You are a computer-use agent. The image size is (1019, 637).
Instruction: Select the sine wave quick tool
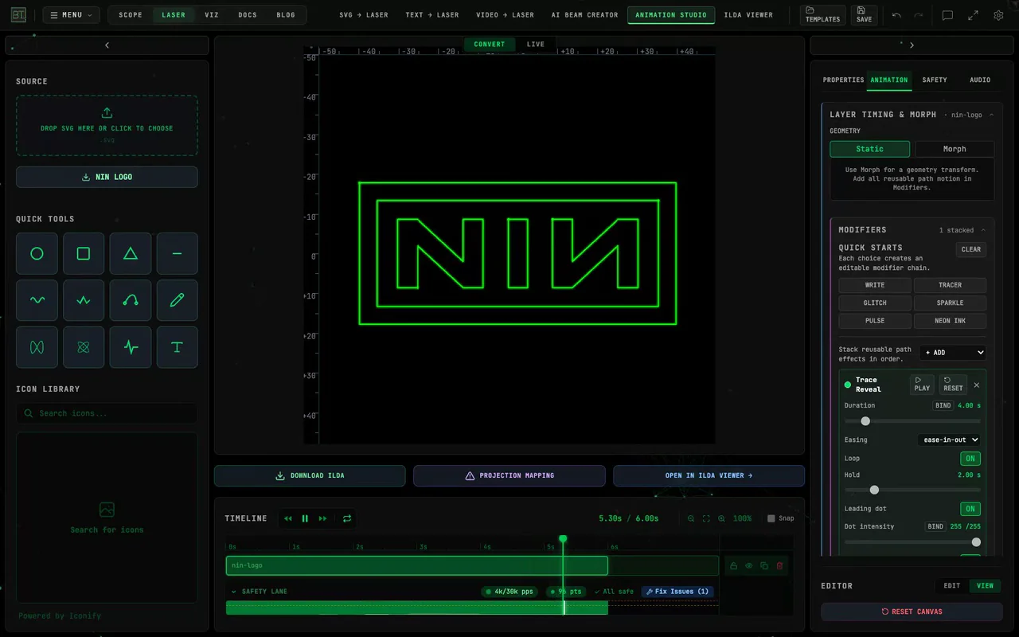pos(37,300)
